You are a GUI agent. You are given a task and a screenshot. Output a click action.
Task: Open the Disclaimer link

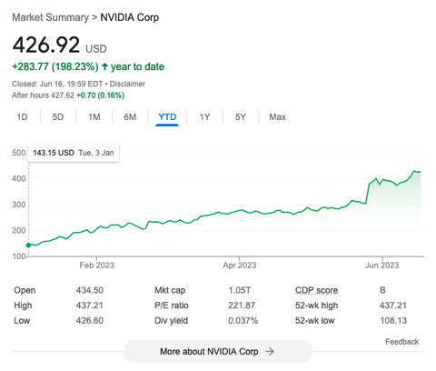click(x=127, y=84)
